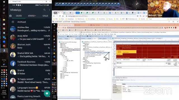The width and height of the screenshot is (179, 100).
Task: Select Scripts folder in left Outline
Action: 63,78
